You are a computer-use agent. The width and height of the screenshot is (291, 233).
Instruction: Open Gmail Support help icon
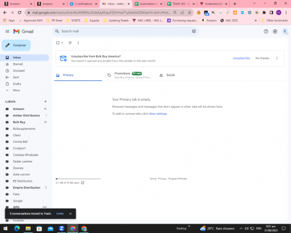(x=266, y=31)
